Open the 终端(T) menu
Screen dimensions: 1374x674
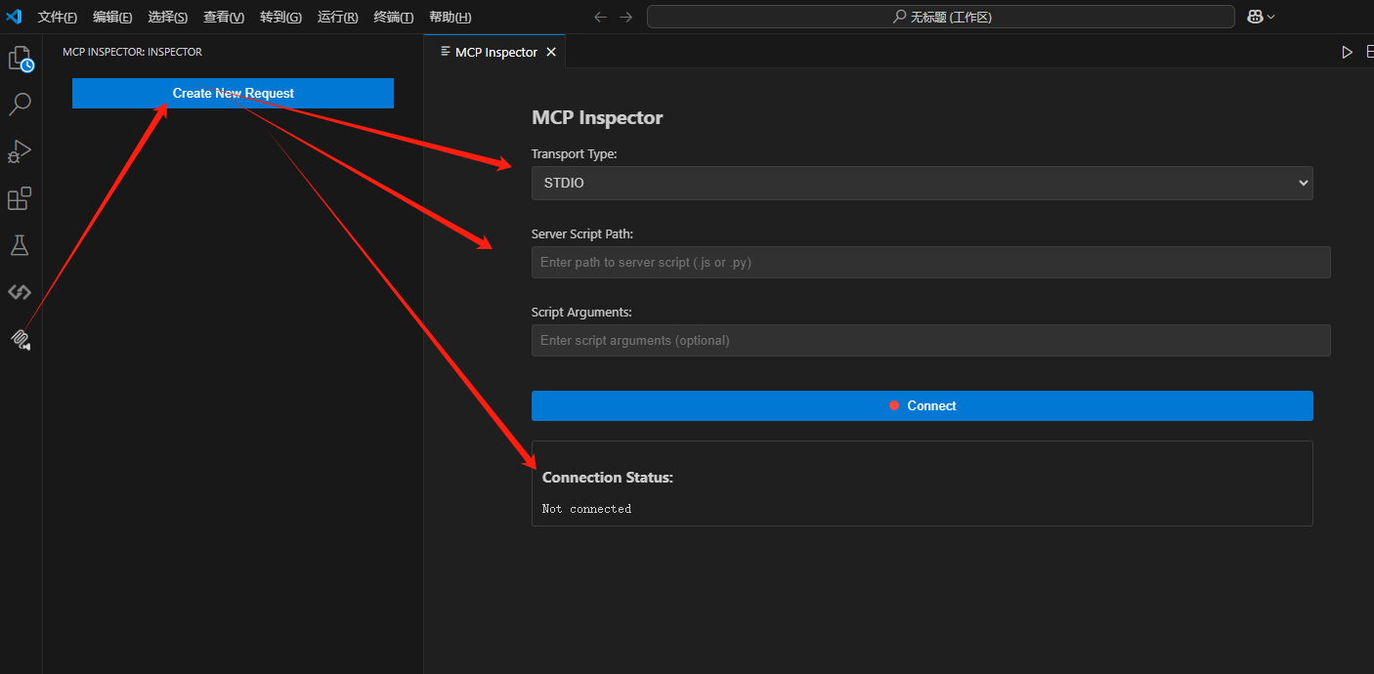coord(393,17)
